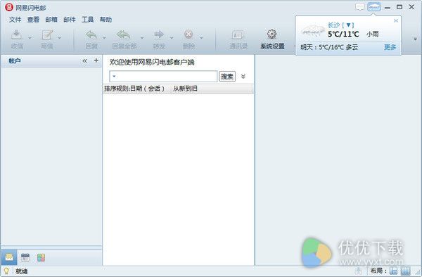
Task: Open the 文件 menu
Action: click(x=15, y=20)
